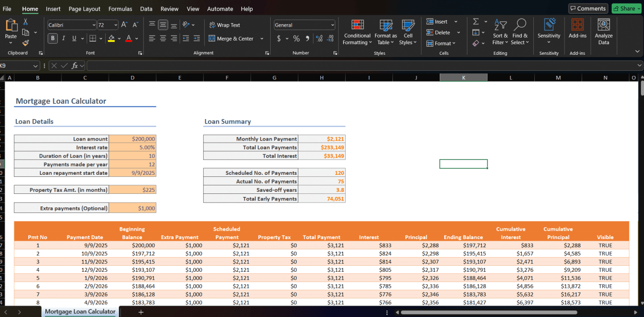The height and width of the screenshot is (317, 644).
Task: Click the Cut scissors icon
Action: pos(25,22)
